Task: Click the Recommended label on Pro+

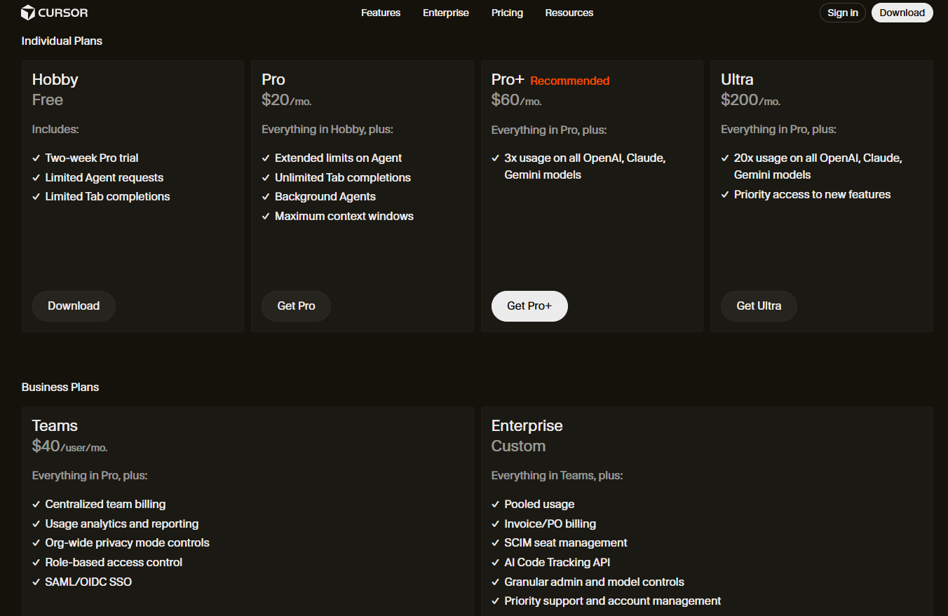Action: click(x=569, y=81)
